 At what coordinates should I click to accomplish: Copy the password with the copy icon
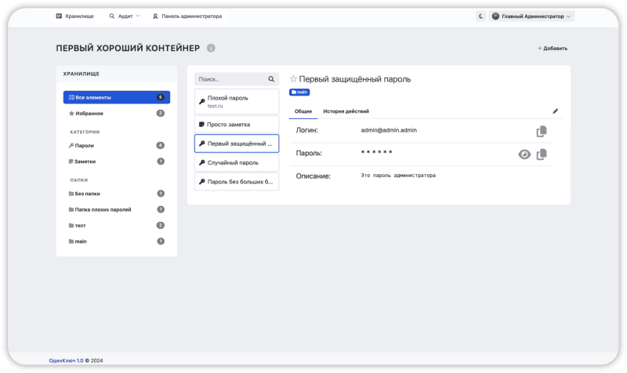(x=541, y=154)
